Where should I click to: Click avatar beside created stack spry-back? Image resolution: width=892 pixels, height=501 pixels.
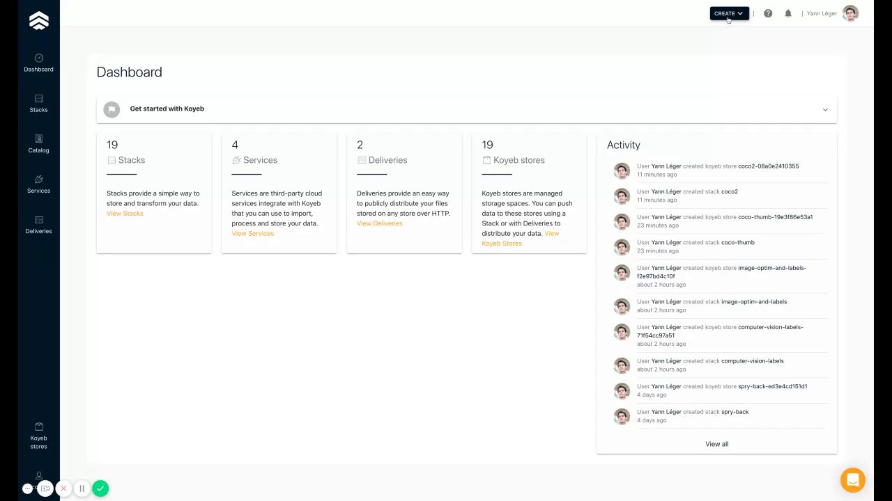click(x=622, y=416)
